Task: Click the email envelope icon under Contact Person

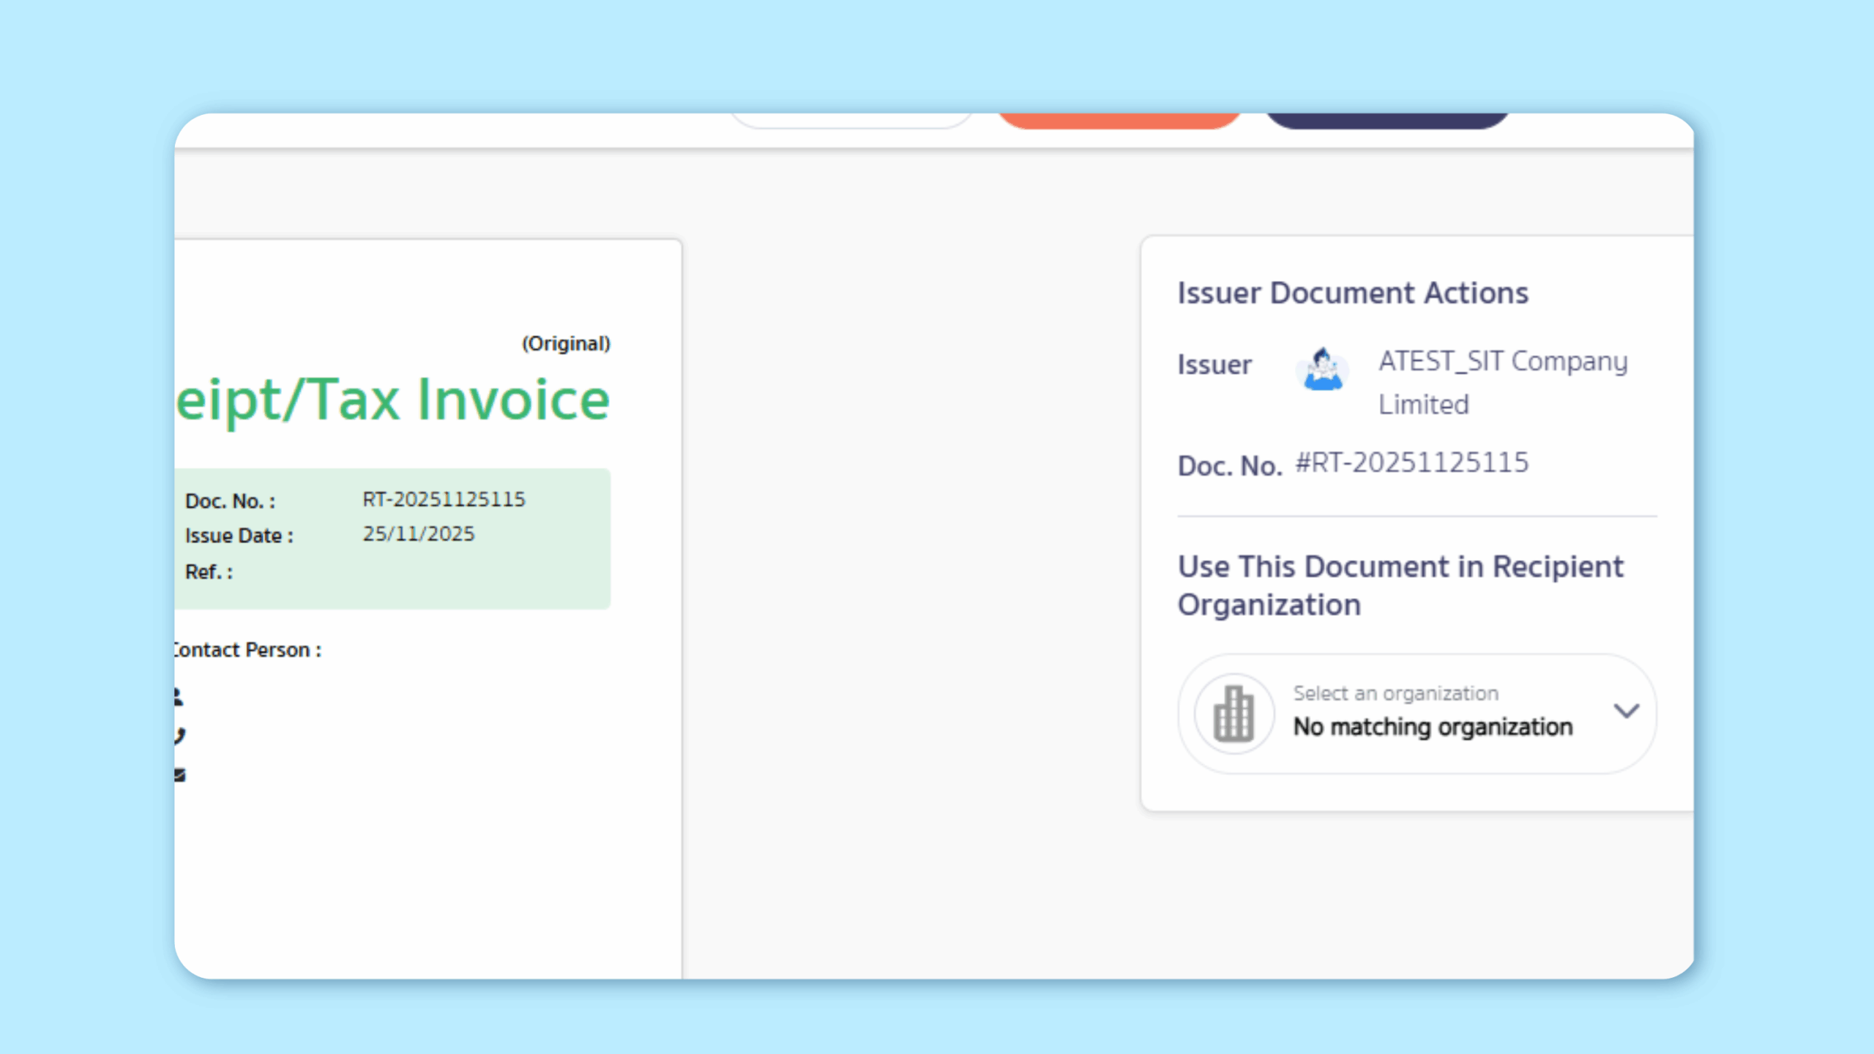Action: coord(179,772)
